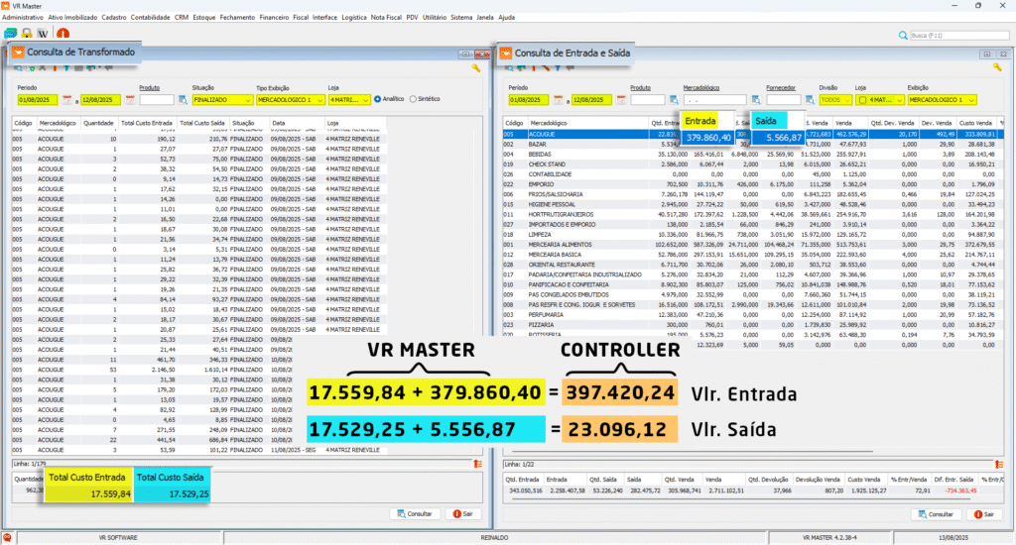Open Exibição MERCADOLOGICO 1 dropdown

942,100
